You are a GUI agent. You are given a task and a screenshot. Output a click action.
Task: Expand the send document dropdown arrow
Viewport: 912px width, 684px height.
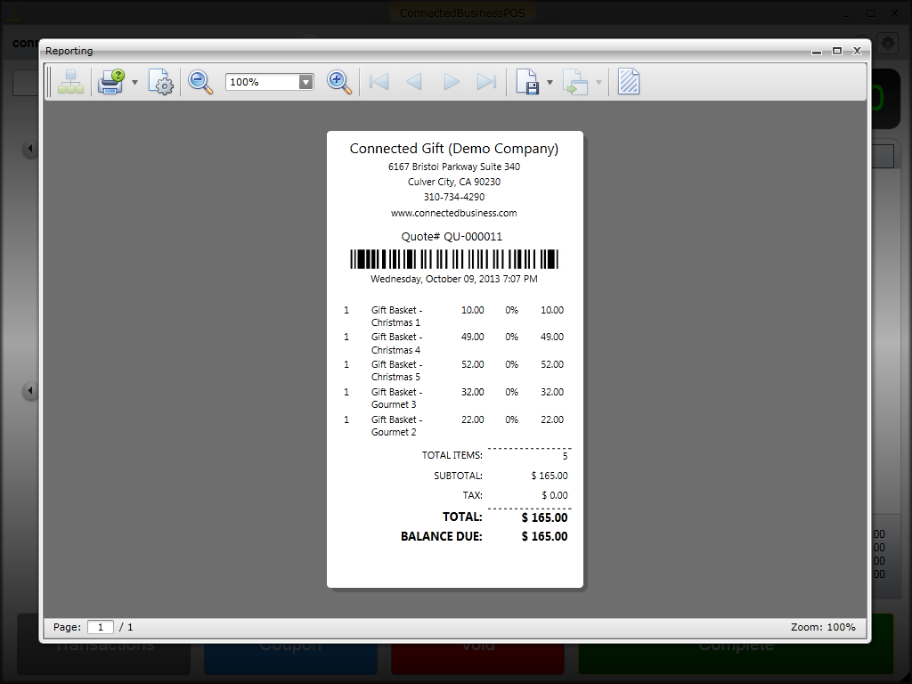(598, 83)
